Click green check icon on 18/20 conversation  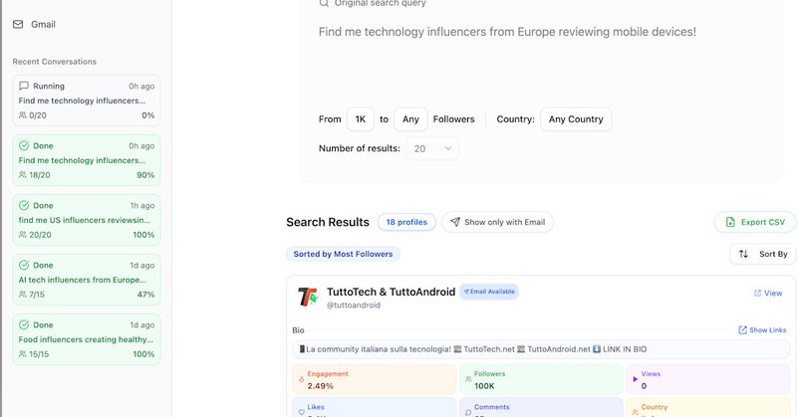point(24,145)
